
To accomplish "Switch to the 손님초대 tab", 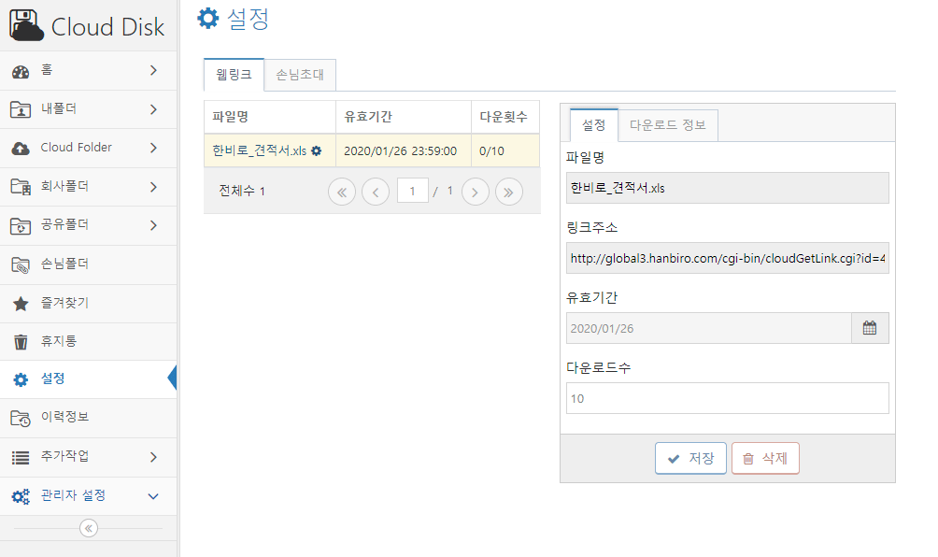I will coord(300,75).
